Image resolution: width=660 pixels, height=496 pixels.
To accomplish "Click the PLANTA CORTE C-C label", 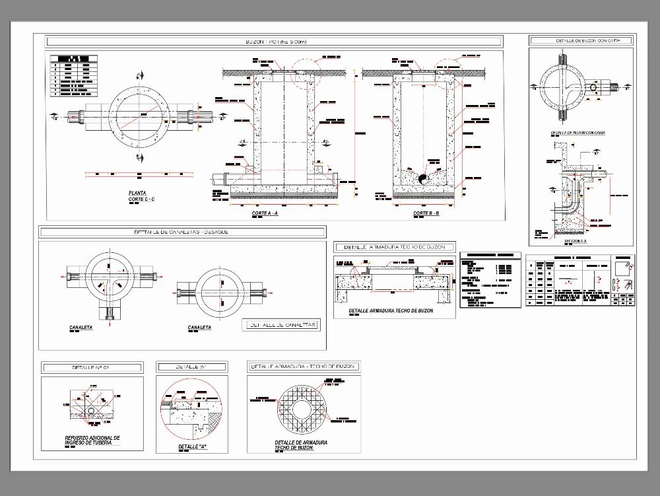I will tap(141, 196).
